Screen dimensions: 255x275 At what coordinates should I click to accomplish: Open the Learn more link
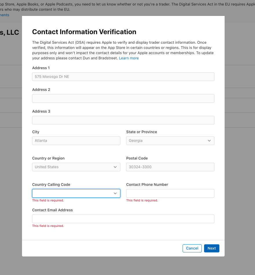click(x=129, y=58)
